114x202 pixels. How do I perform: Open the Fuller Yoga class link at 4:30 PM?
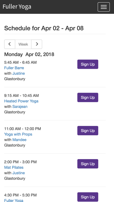pos(14,200)
